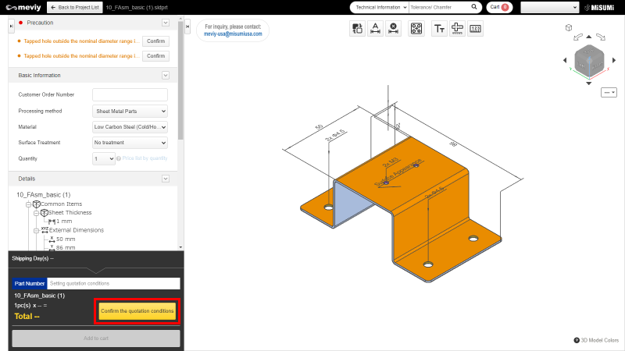Click the gray 3D orientation view cube
Viewport: 625px width, 351px height.
point(589,61)
